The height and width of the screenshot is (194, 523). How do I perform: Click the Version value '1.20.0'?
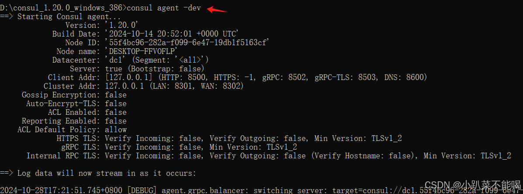[x=122, y=25]
